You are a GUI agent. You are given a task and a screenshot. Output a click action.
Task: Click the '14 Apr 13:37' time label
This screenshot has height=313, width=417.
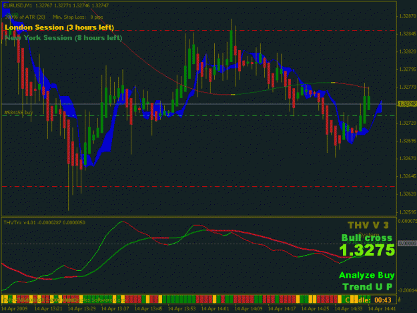(x=115, y=309)
